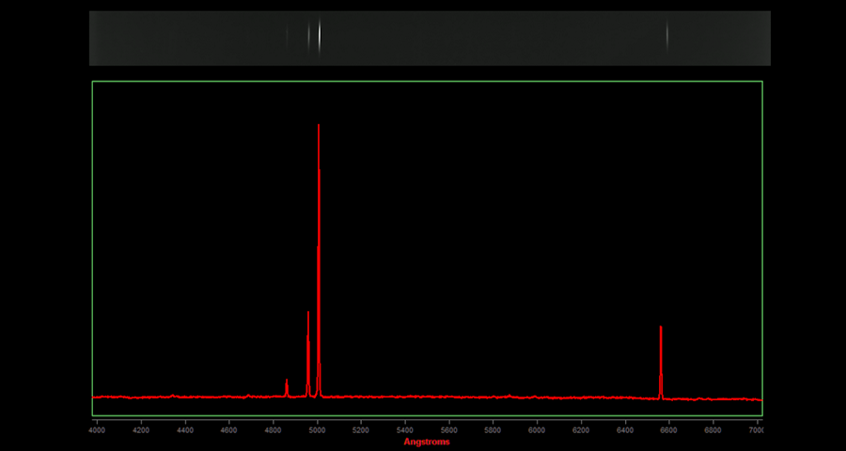Select the 6400 axis tick label
The height and width of the screenshot is (451, 846).
[624, 429]
